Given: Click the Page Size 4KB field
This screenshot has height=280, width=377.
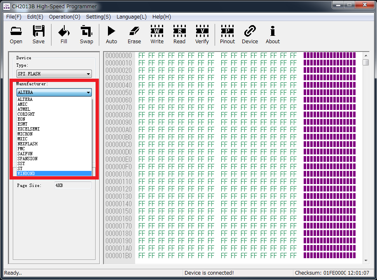Looking at the screenshot, I should point(73,185).
